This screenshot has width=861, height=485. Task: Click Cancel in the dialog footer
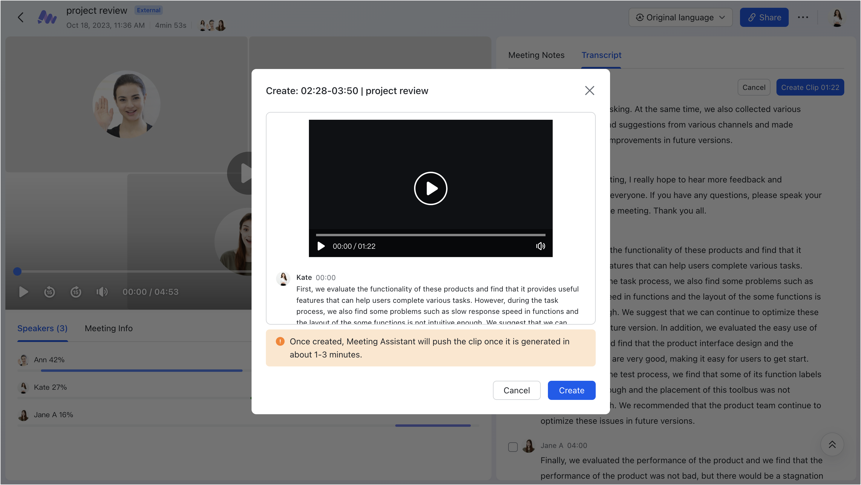517,390
